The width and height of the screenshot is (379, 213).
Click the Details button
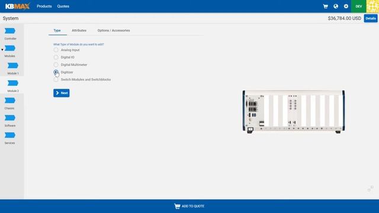point(371,18)
